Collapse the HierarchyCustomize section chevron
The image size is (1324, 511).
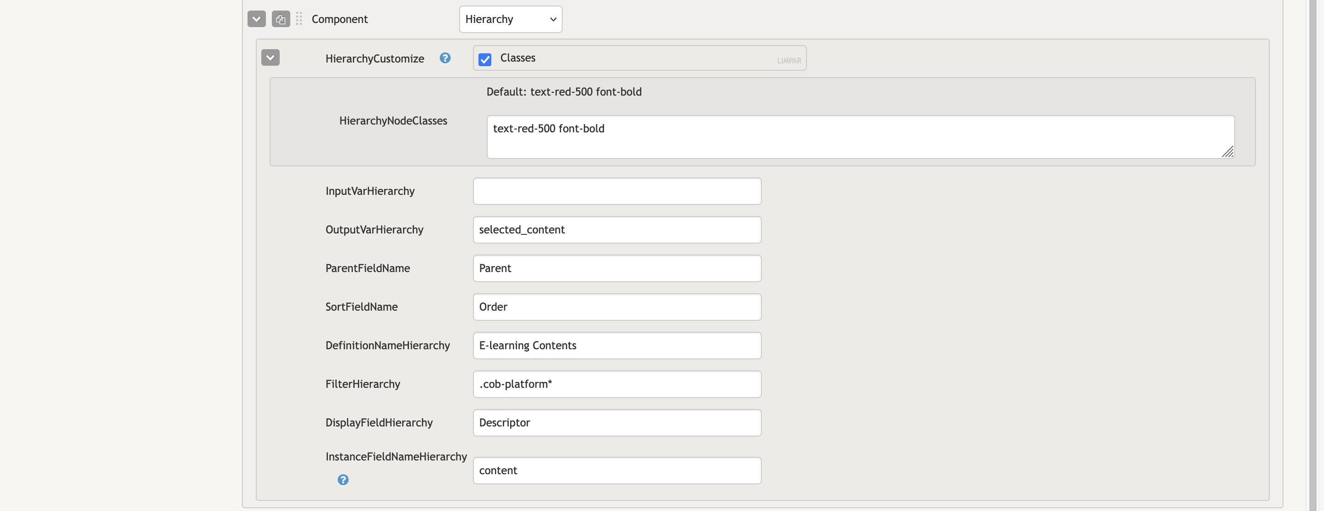click(x=271, y=57)
